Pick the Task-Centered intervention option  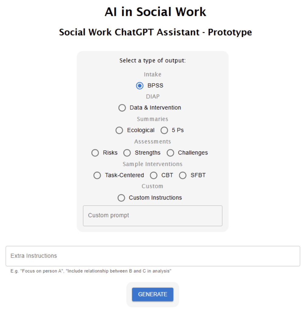97,175
